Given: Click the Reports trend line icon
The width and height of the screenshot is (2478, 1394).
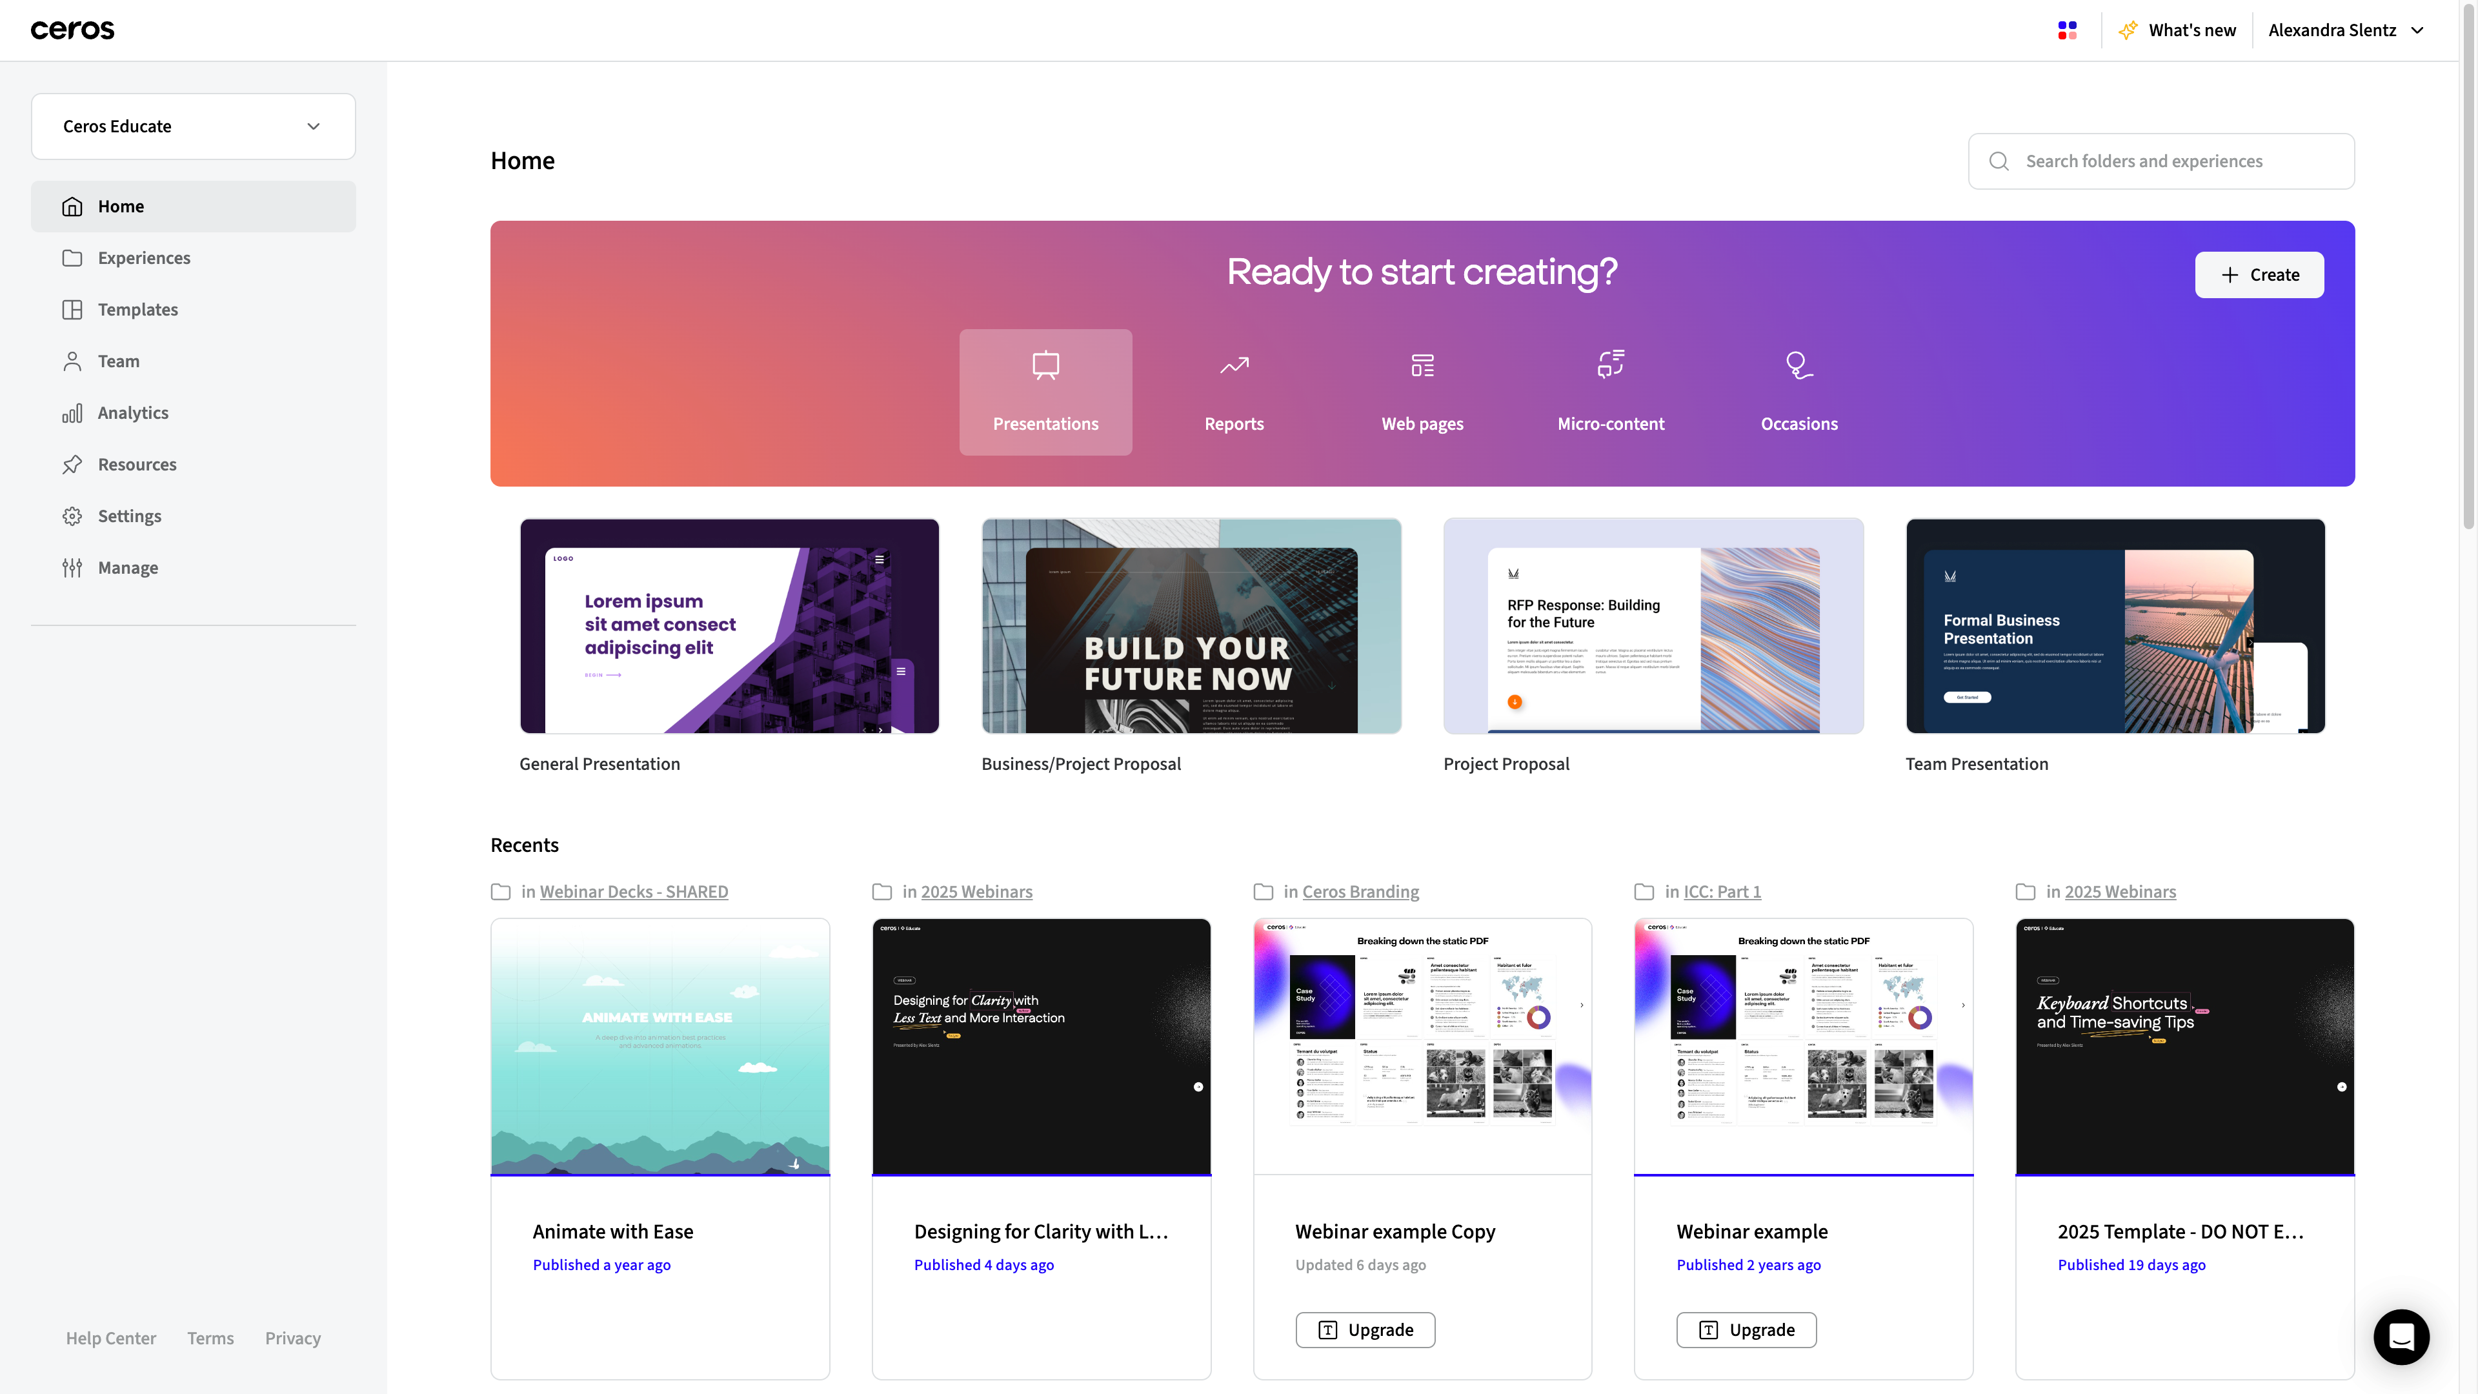Looking at the screenshot, I should click(1234, 365).
